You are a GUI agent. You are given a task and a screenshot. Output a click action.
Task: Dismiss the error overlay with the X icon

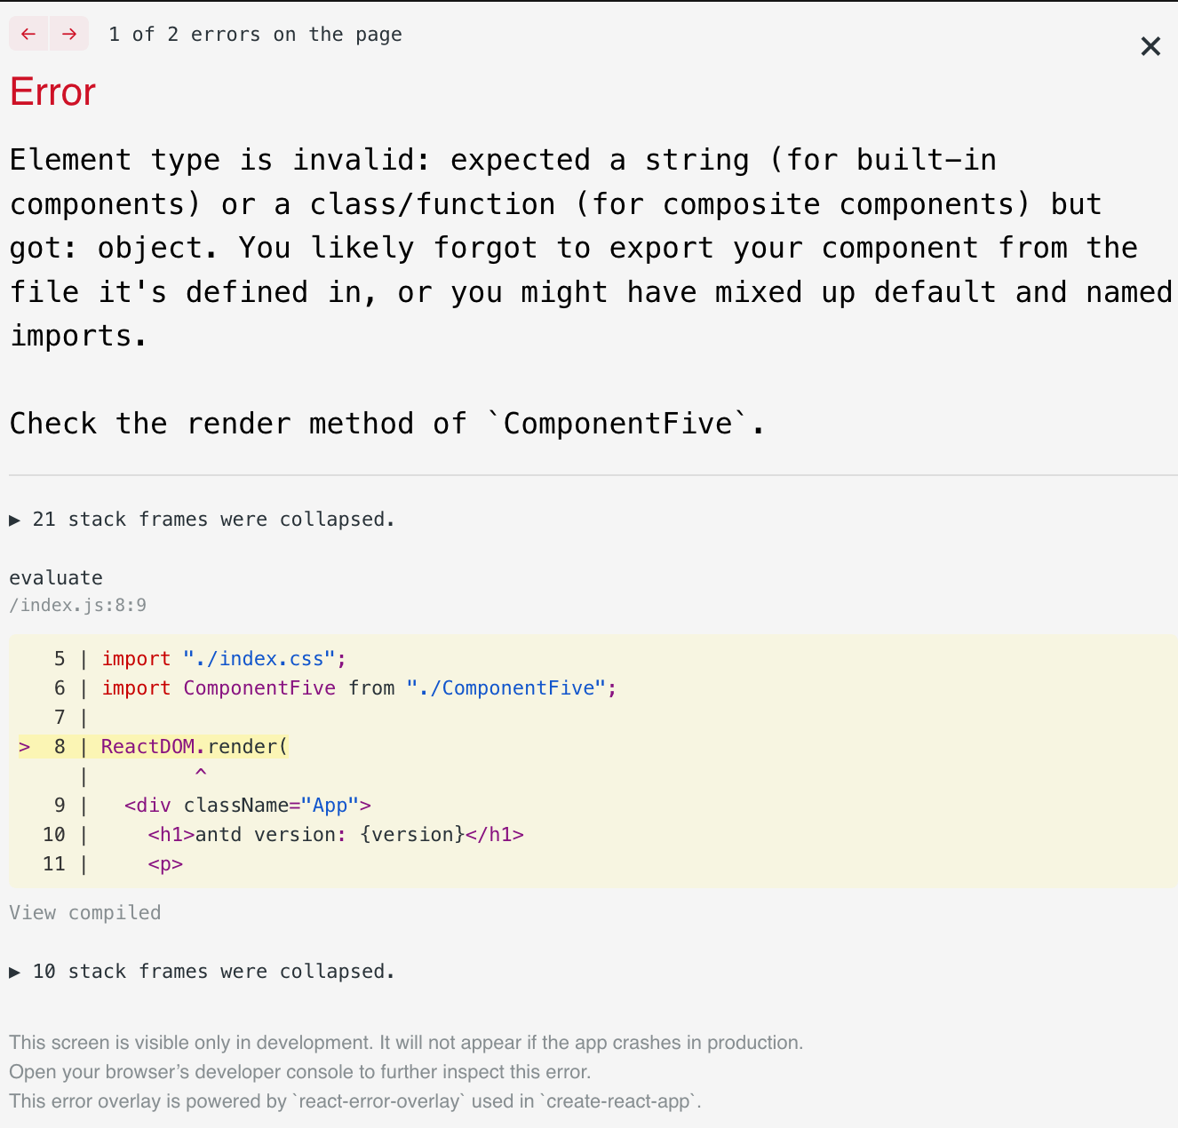point(1150,45)
